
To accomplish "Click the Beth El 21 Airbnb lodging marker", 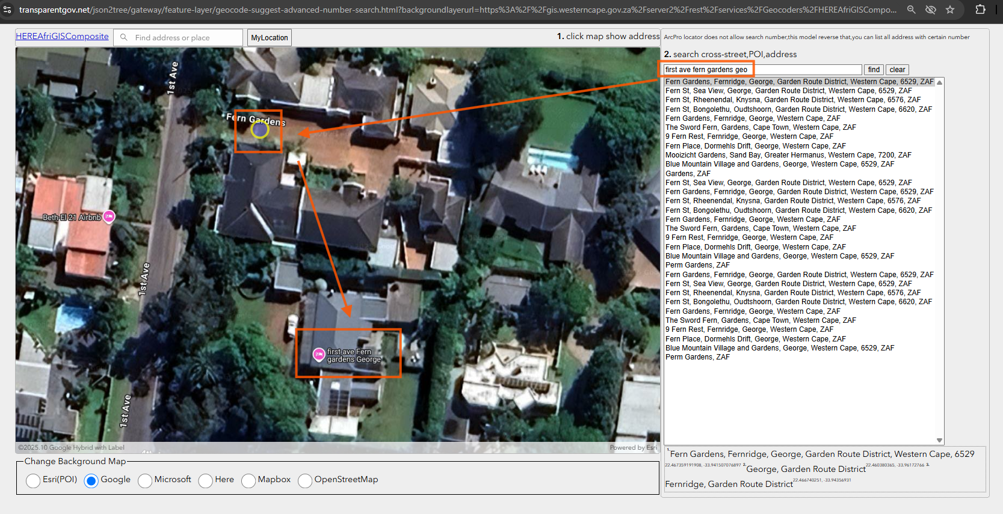I will click(x=109, y=216).
